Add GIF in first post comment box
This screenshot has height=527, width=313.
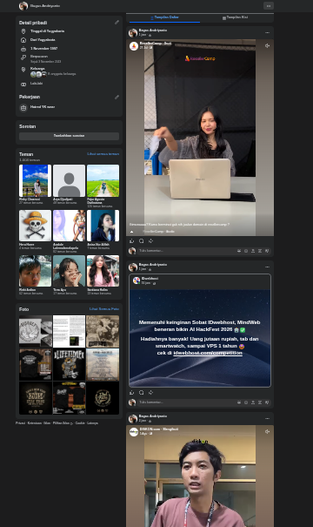pyautogui.click(x=260, y=251)
